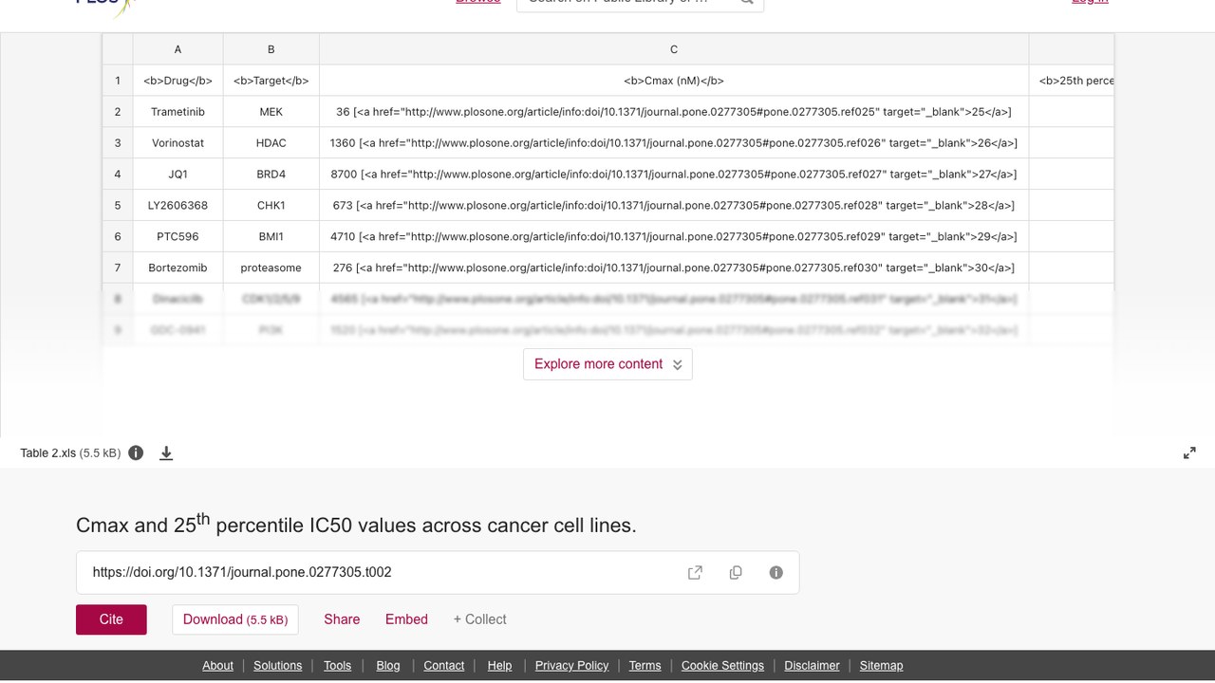This screenshot has width=1215, height=683.
Task: Open Cookie Settings in the footer
Action: [722, 666]
